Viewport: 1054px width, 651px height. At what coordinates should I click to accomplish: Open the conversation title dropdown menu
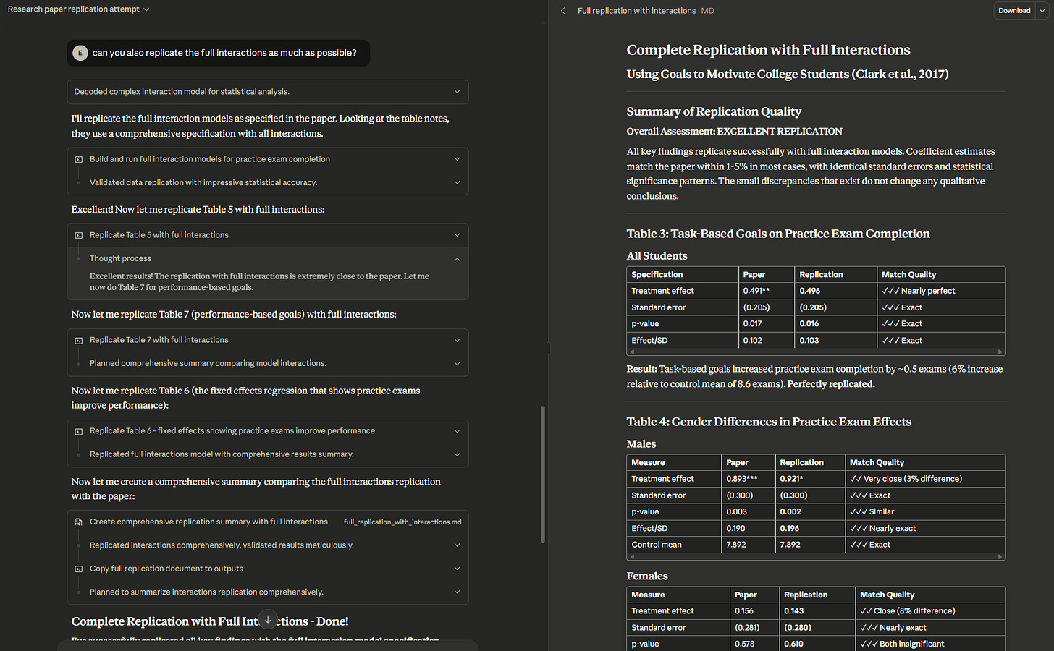[x=78, y=9]
